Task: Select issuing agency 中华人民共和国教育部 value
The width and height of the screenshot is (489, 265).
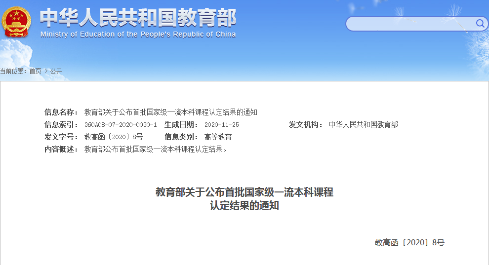Action: point(364,124)
